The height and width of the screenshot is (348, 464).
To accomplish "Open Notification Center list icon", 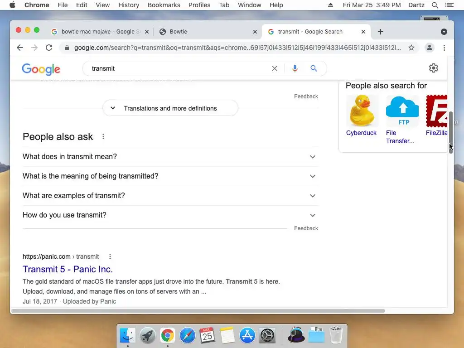I will click(449, 5).
